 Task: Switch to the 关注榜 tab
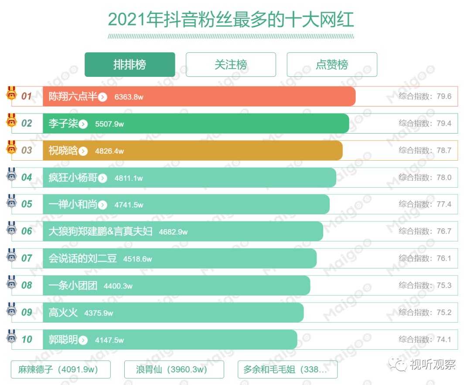[231, 65]
